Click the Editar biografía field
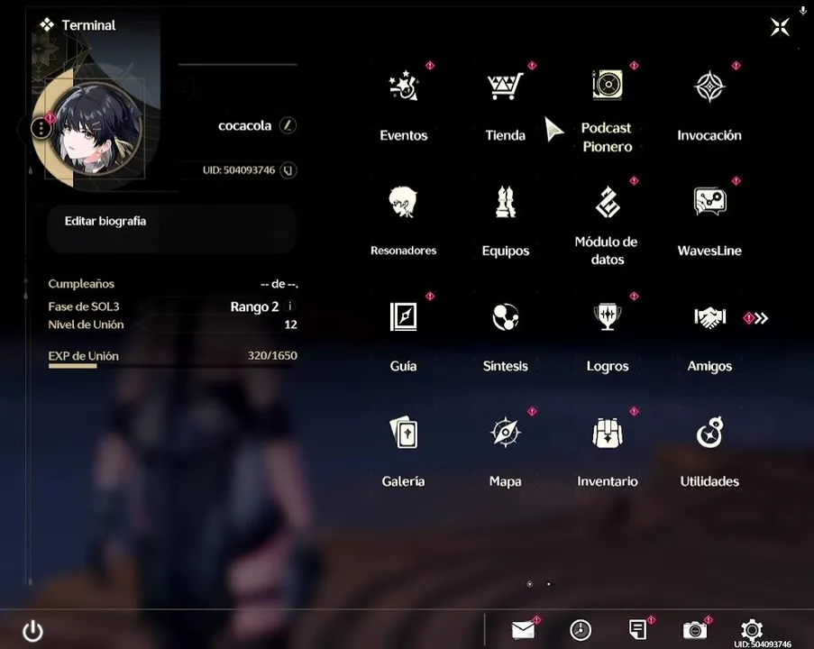 171,228
